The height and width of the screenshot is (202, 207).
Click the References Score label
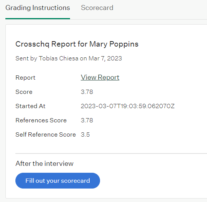[x=41, y=120]
